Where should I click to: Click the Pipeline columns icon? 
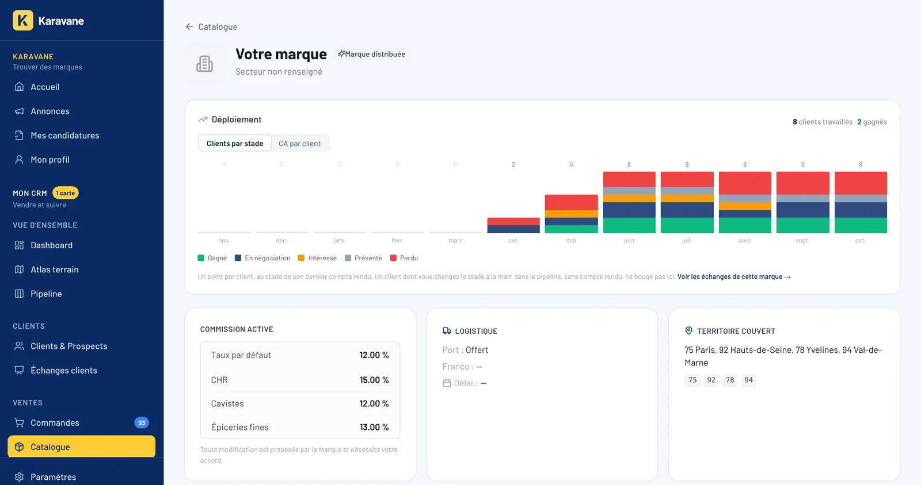coord(19,294)
